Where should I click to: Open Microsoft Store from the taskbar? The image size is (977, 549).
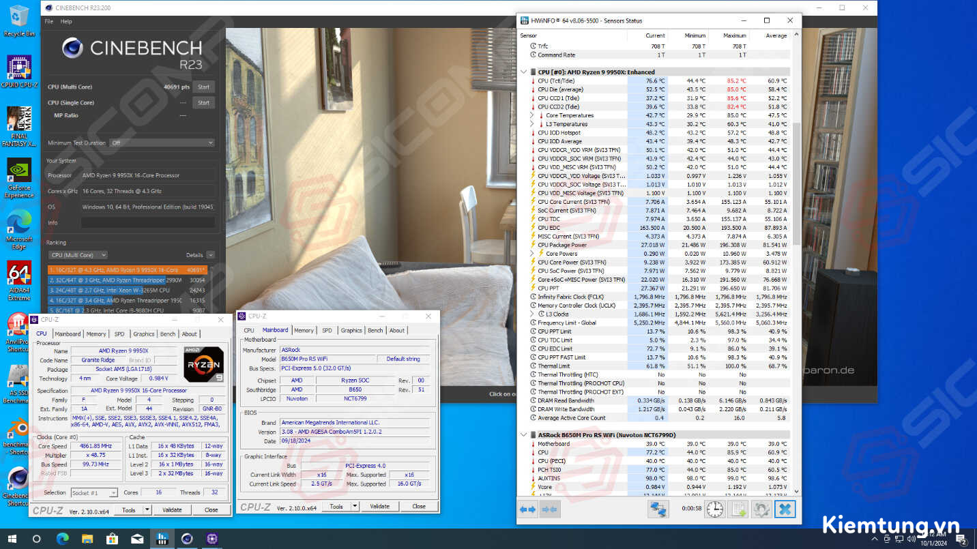(112, 539)
